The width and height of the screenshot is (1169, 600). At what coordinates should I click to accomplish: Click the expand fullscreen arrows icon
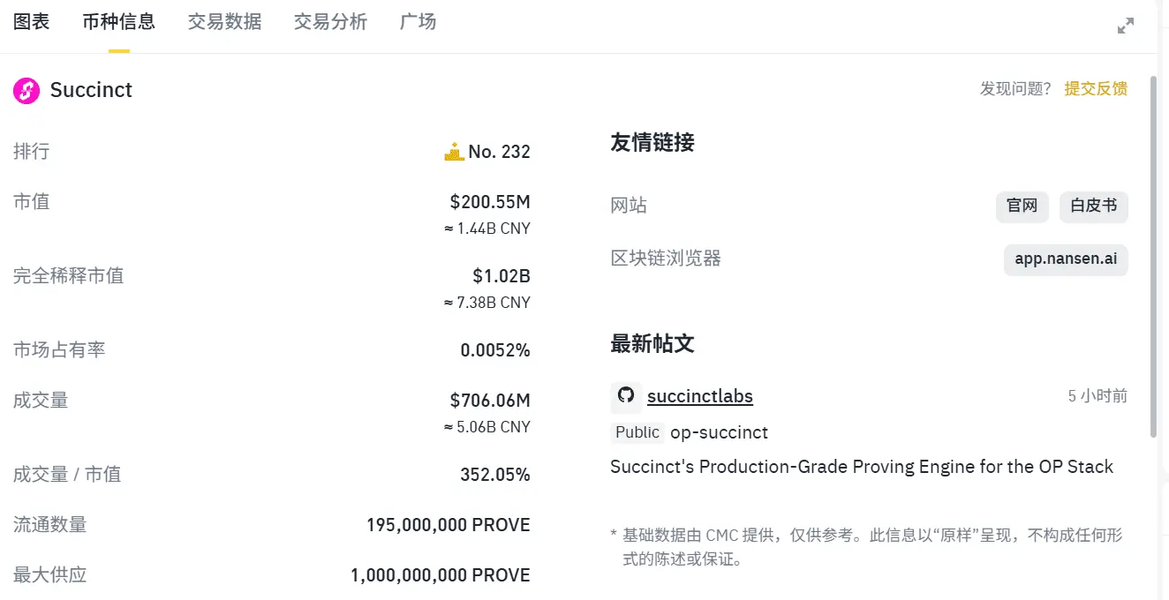point(1126,26)
